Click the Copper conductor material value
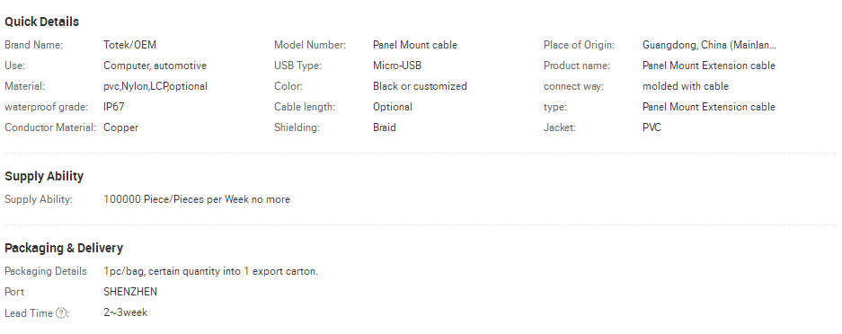 click(x=120, y=127)
